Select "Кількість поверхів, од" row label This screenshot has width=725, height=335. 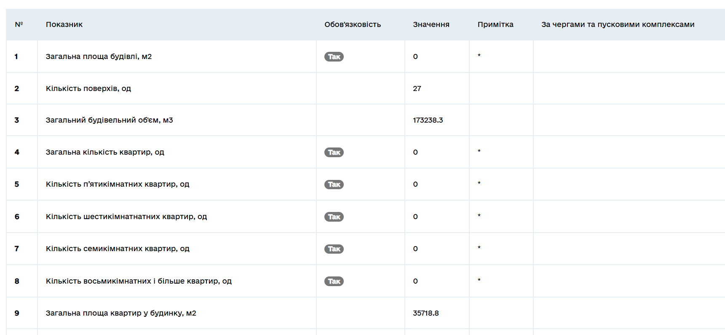point(88,88)
